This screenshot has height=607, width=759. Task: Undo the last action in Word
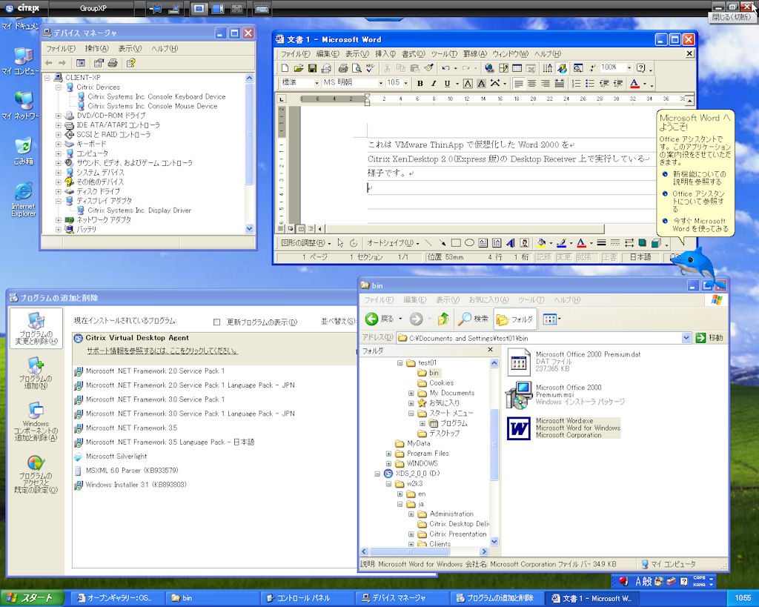(445, 68)
